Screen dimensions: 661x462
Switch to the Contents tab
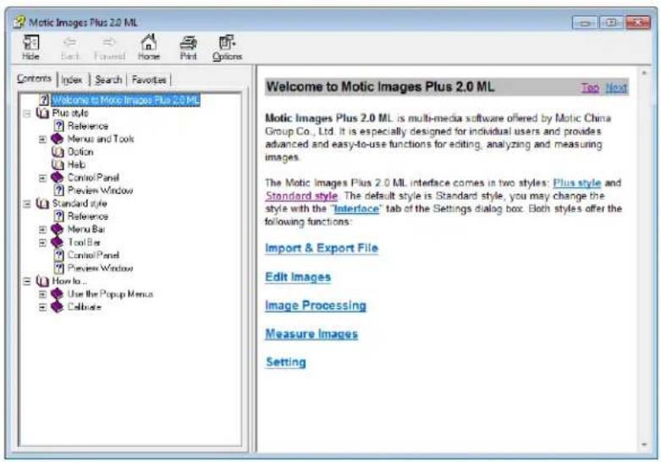tap(34, 79)
